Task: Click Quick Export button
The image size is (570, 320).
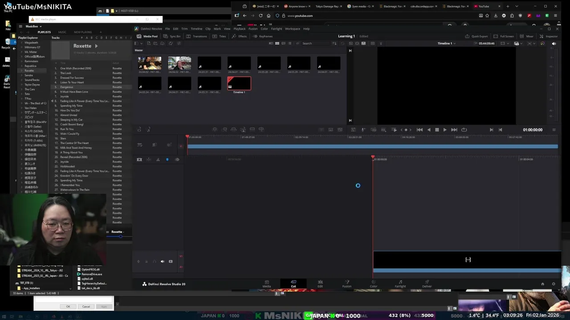Action: click(x=476, y=36)
